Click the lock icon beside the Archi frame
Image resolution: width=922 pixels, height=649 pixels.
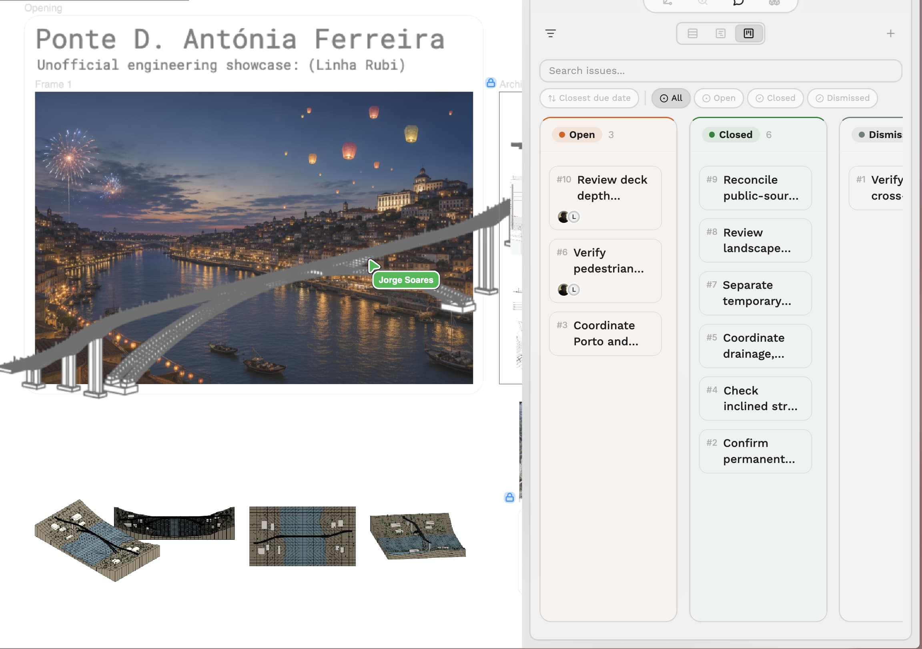tap(491, 83)
